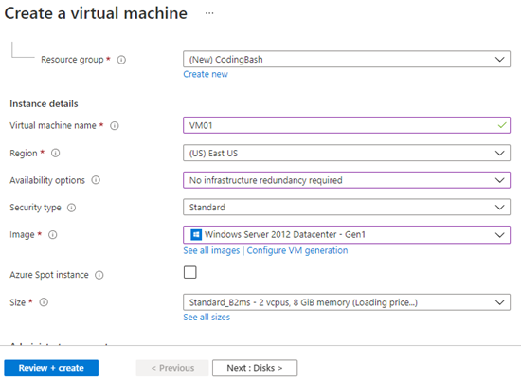This screenshot has height=382, width=521.
Task: Open the See all sizes link
Action: click(x=207, y=318)
